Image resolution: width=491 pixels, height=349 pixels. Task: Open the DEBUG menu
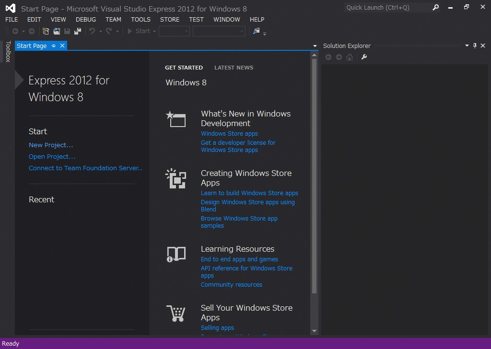pos(86,19)
